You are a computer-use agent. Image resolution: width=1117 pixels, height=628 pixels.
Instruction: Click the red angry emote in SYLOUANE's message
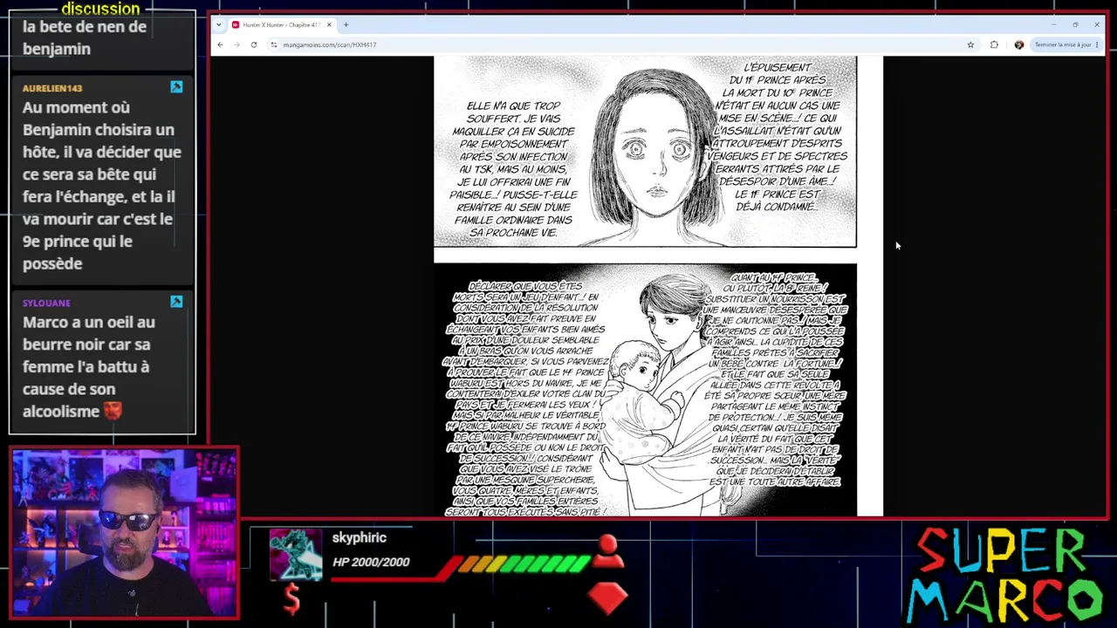[113, 411]
